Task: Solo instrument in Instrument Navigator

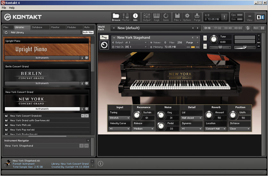Action: tap(81, 146)
